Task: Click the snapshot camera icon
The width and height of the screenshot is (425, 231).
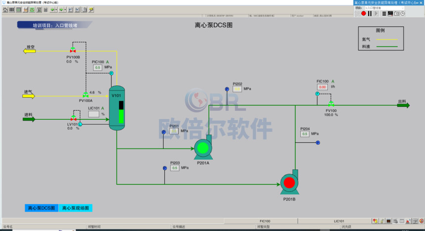Action: coord(396,13)
